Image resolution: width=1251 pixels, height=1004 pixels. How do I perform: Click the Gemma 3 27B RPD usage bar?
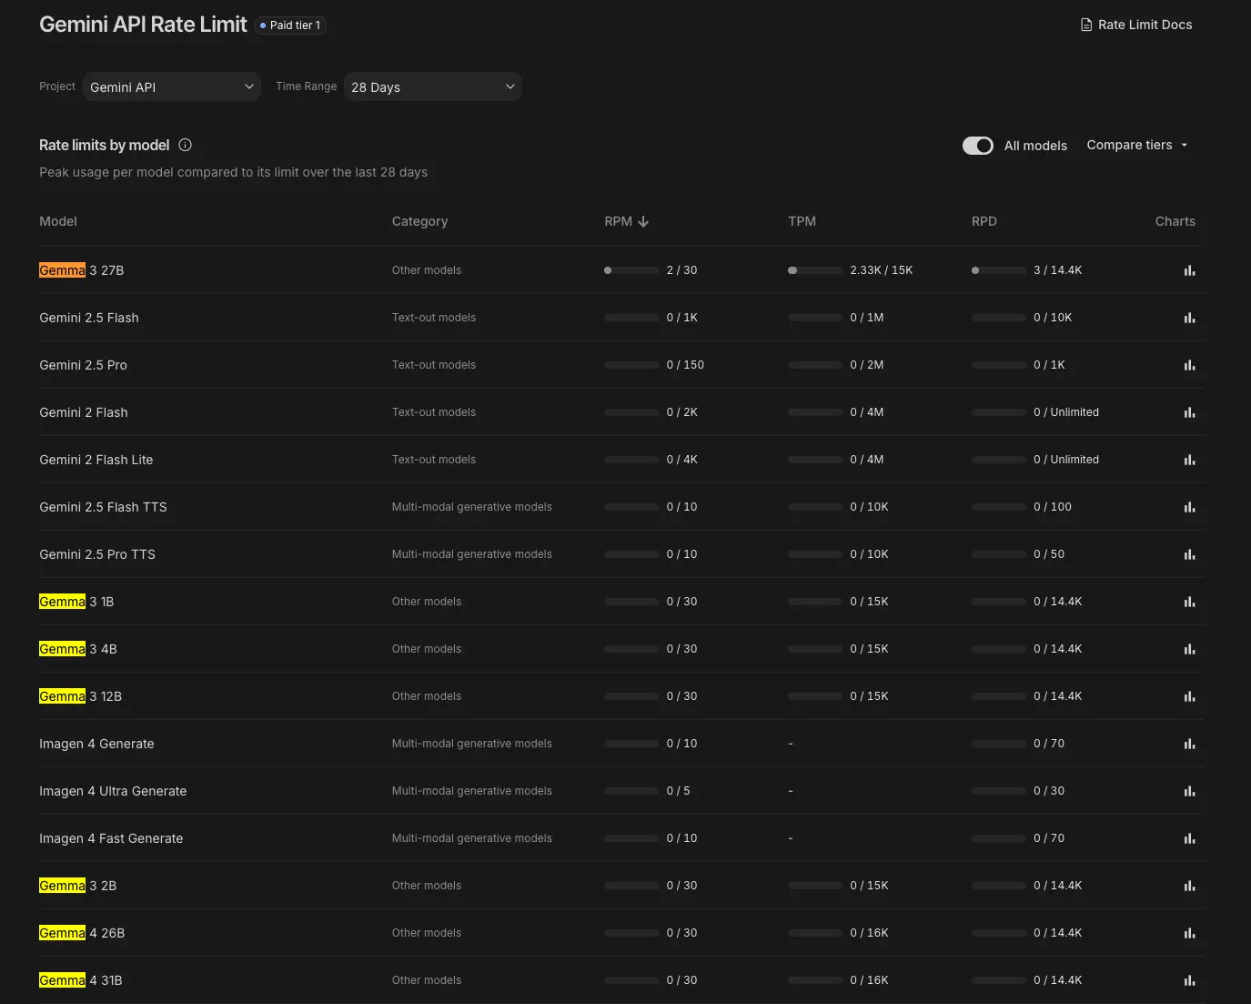(999, 270)
